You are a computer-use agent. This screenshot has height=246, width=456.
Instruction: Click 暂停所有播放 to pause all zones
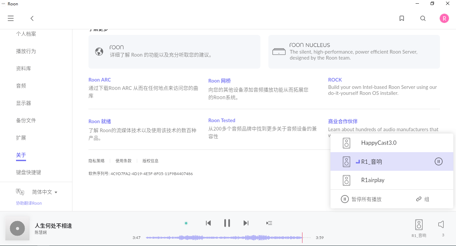(x=361, y=199)
